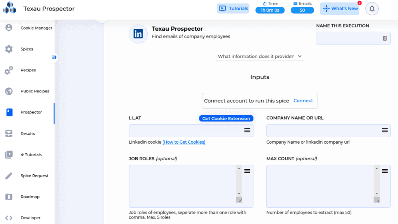Open the What's New button
Image resolution: width=398 pixels, height=224 pixels.
(x=340, y=9)
